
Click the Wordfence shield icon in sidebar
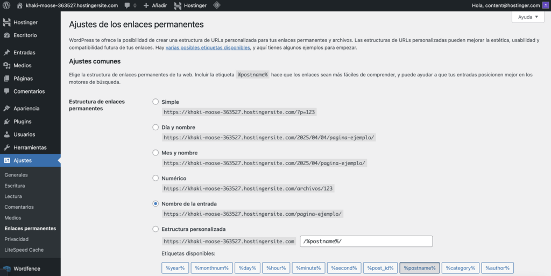click(6, 268)
